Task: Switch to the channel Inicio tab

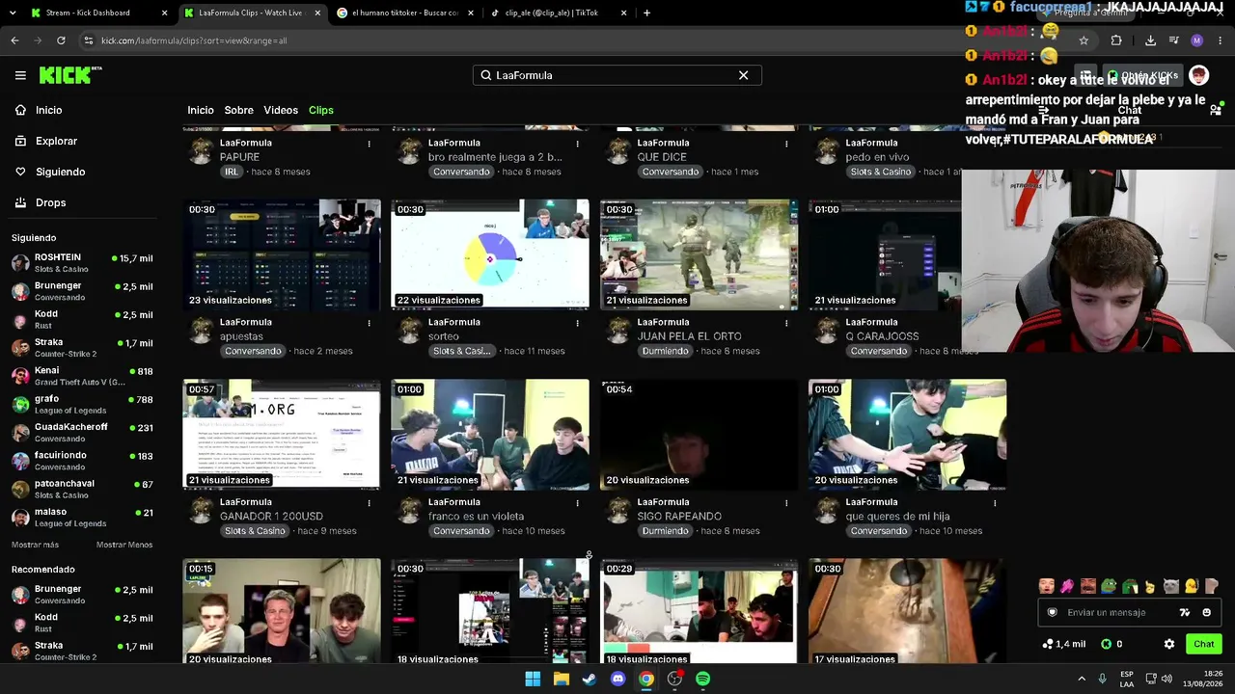Action: click(x=201, y=110)
